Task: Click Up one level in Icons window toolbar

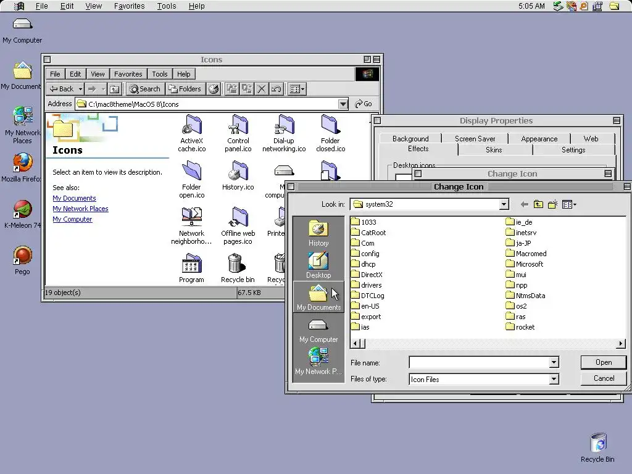Action: pyautogui.click(x=114, y=89)
